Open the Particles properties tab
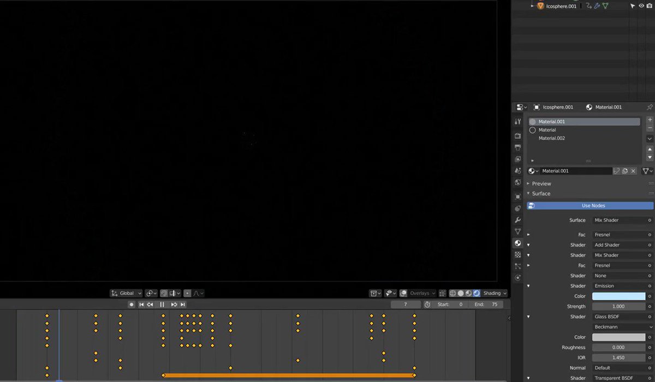The height and width of the screenshot is (382, 655). click(518, 266)
